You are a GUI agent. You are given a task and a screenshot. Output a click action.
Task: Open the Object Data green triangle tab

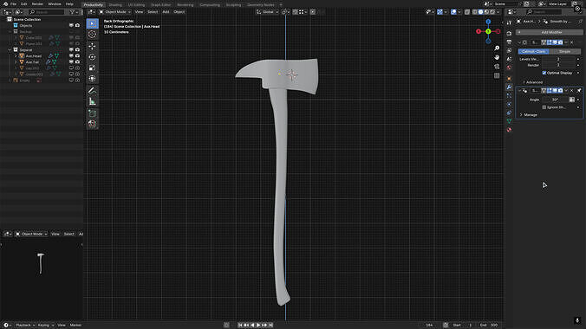pyautogui.click(x=509, y=121)
